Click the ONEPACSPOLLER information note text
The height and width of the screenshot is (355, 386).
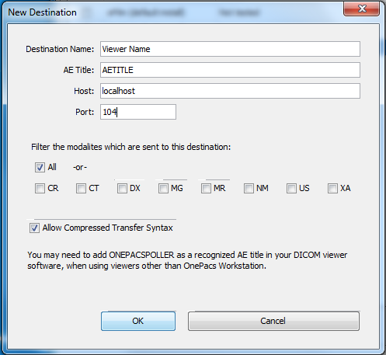pyautogui.click(x=187, y=260)
